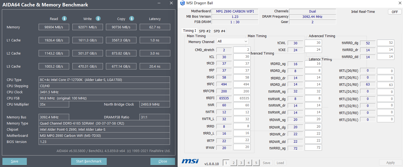Edit the tRP input field
Screen dimensions: 403x167
point(242,71)
